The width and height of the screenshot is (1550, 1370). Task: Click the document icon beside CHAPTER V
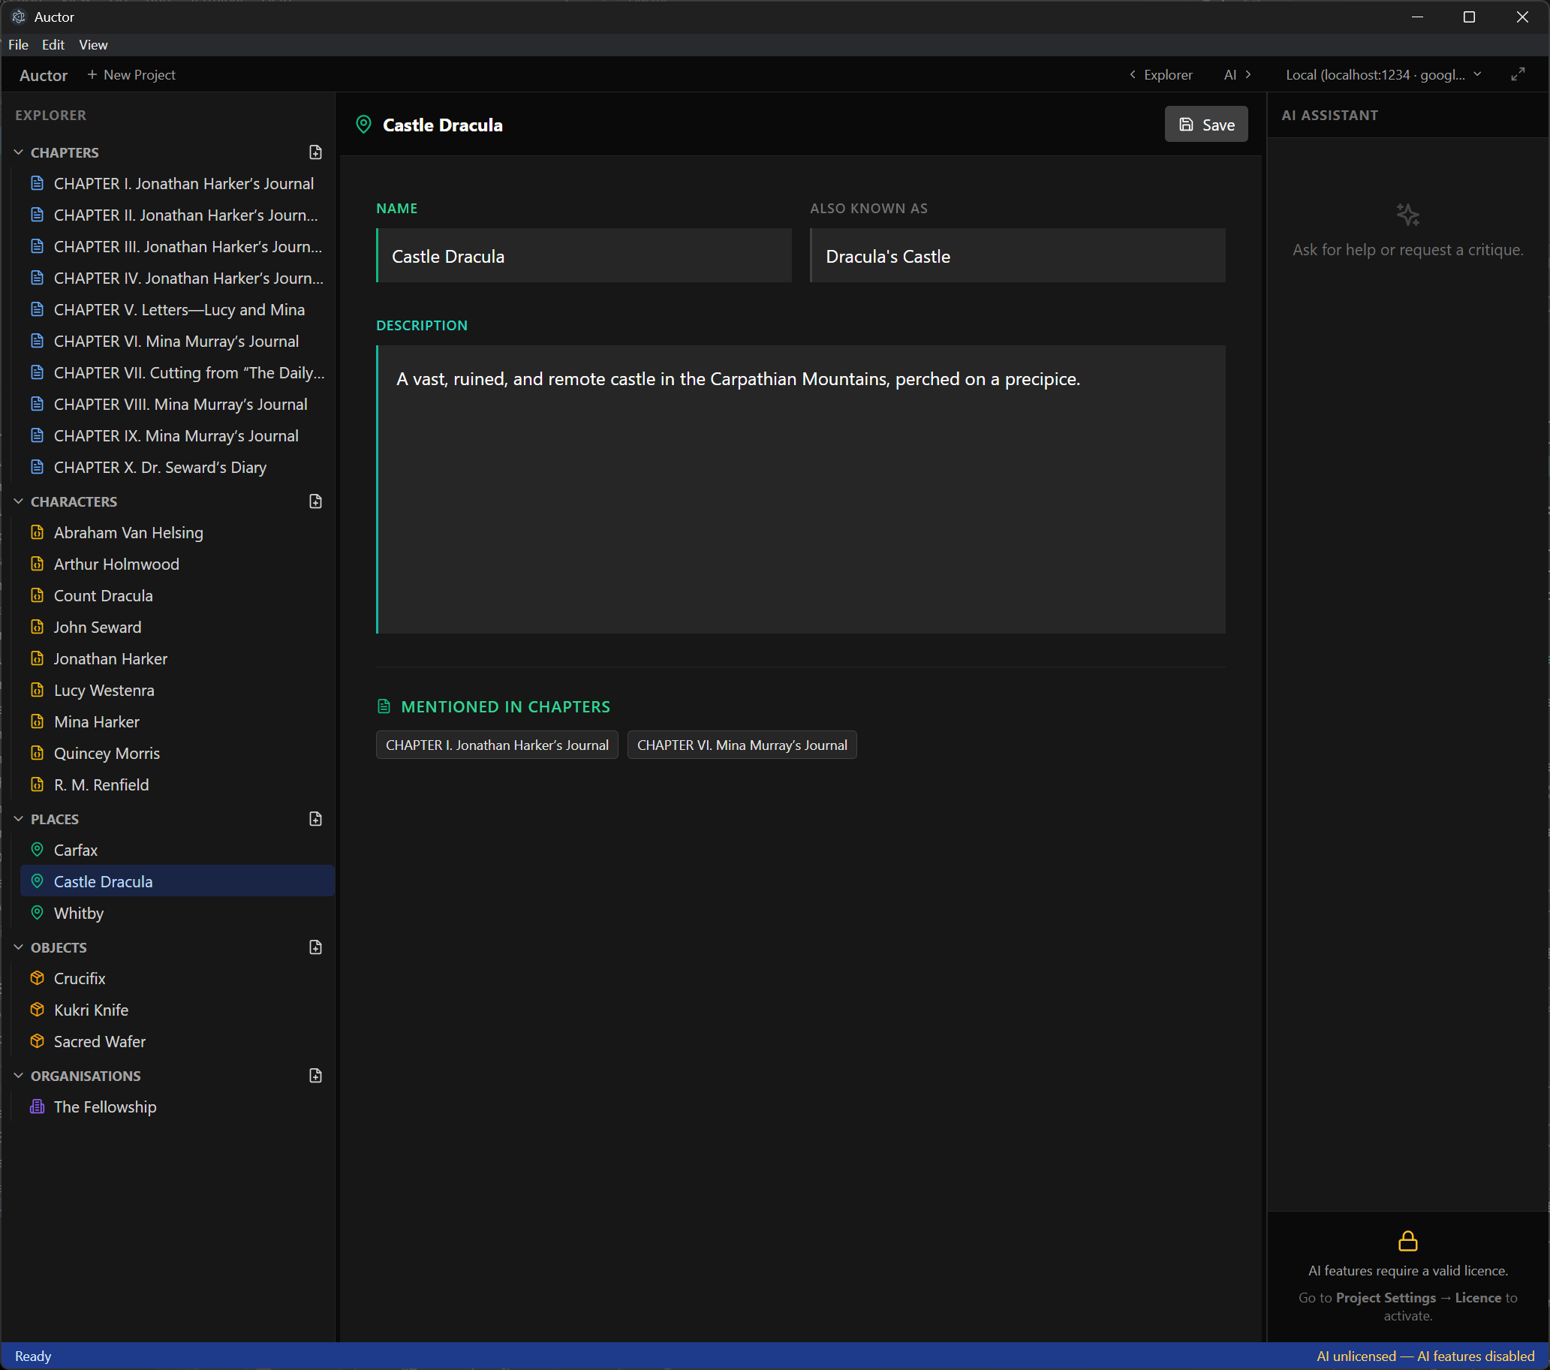pyautogui.click(x=36, y=309)
